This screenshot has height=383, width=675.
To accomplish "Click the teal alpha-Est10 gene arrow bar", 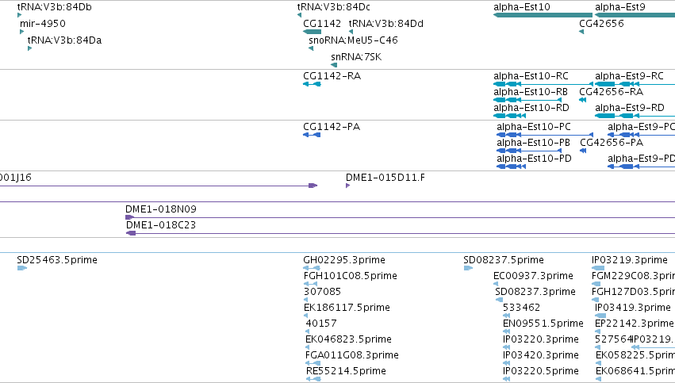I will pos(543,16).
